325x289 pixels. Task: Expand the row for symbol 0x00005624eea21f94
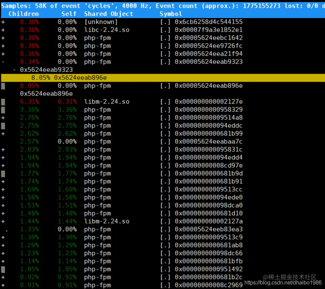pos(3,54)
